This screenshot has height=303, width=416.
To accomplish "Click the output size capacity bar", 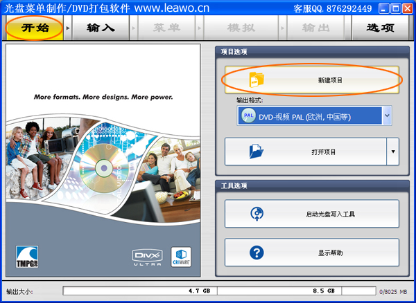I will click(219, 291).
